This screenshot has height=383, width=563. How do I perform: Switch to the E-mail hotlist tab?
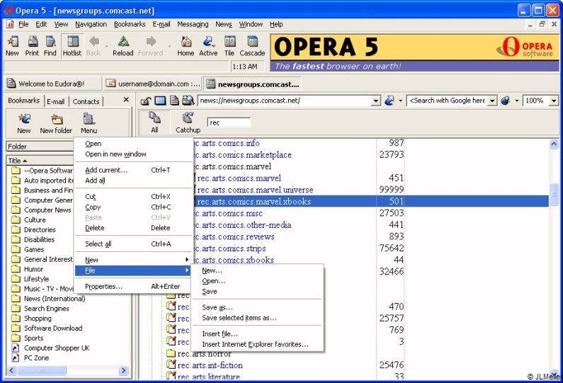(x=56, y=101)
